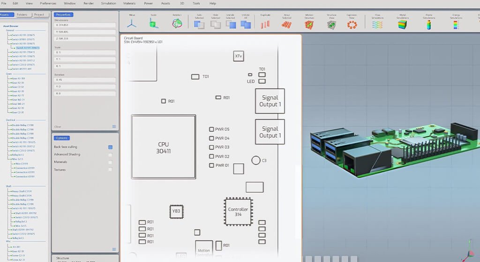Select the Scale tool
This screenshot has width=480, height=262.
click(x=154, y=23)
